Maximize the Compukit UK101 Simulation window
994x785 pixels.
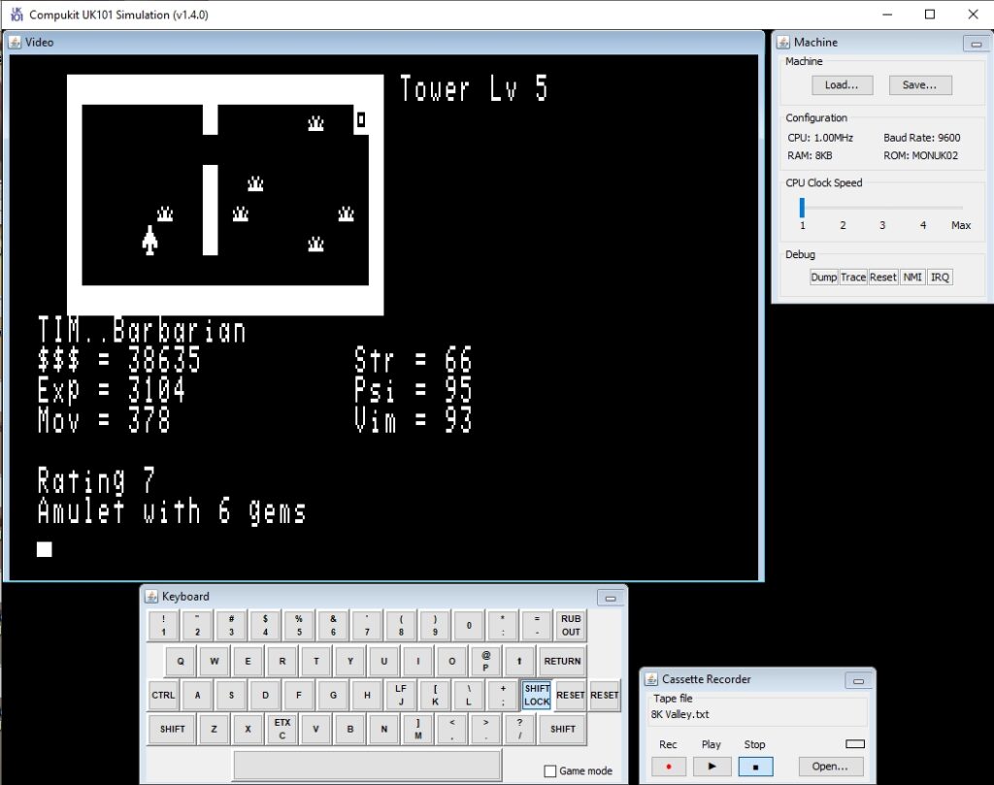[x=930, y=14]
